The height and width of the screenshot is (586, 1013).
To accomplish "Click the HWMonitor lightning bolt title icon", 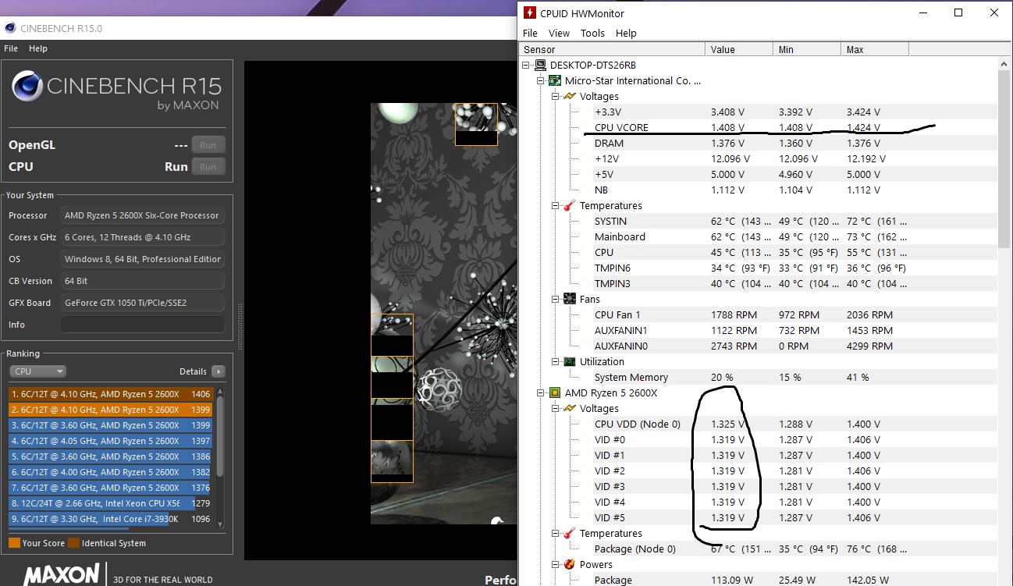I will click(x=530, y=12).
